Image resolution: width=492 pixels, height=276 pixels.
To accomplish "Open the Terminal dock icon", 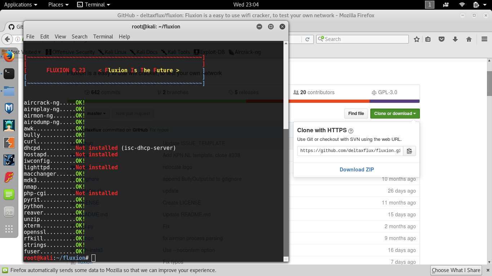I will point(9,74).
